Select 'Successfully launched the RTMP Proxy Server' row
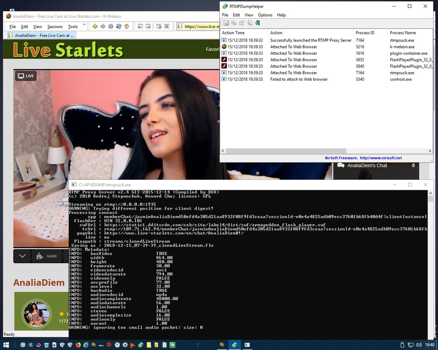The height and width of the screenshot is (350, 438). coord(327,40)
